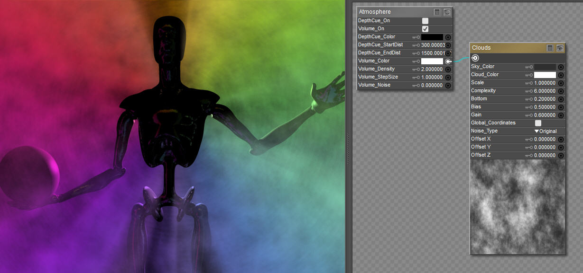Click the key icon next to Scale
This screenshot has height=273, width=583.
pyautogui.click(x=529, y=83)
